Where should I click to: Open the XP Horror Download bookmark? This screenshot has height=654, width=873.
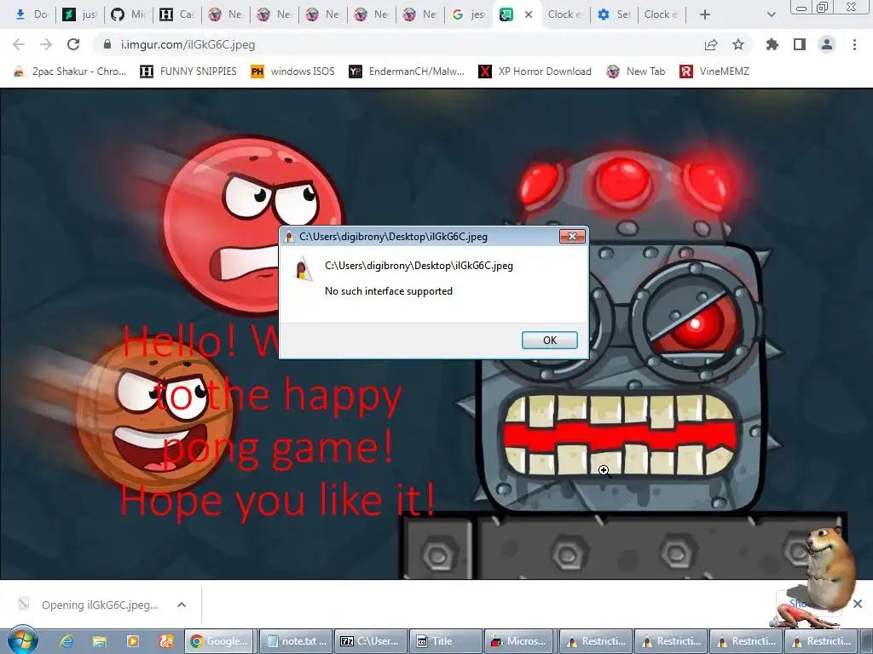click(x=535, y=72)
